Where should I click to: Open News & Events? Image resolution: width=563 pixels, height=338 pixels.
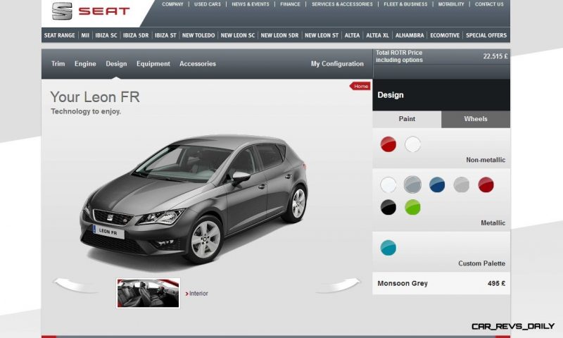pyautogui.click(x=251, y=4)
